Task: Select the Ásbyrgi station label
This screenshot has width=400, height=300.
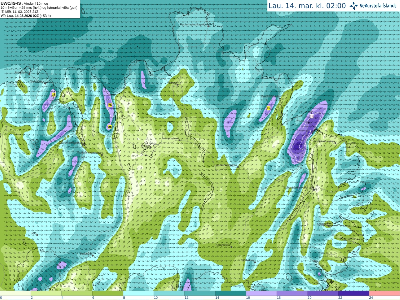Action: coord(172,83)
